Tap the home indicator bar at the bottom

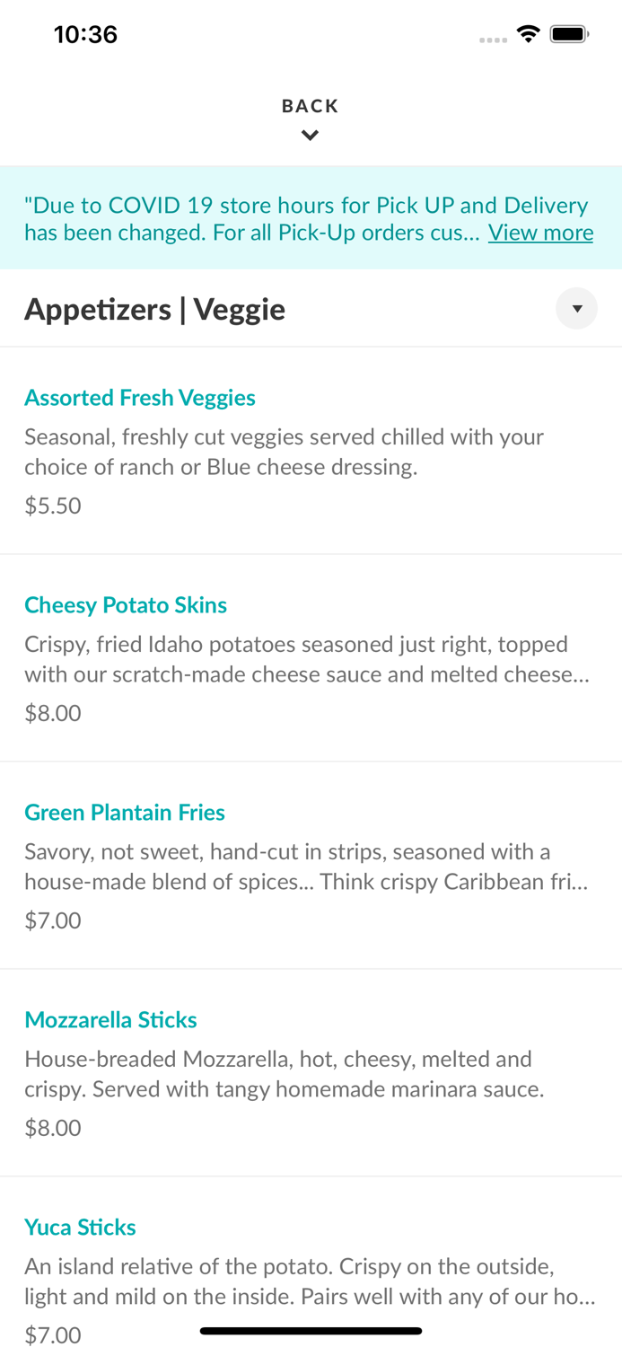click(311, 1330)
